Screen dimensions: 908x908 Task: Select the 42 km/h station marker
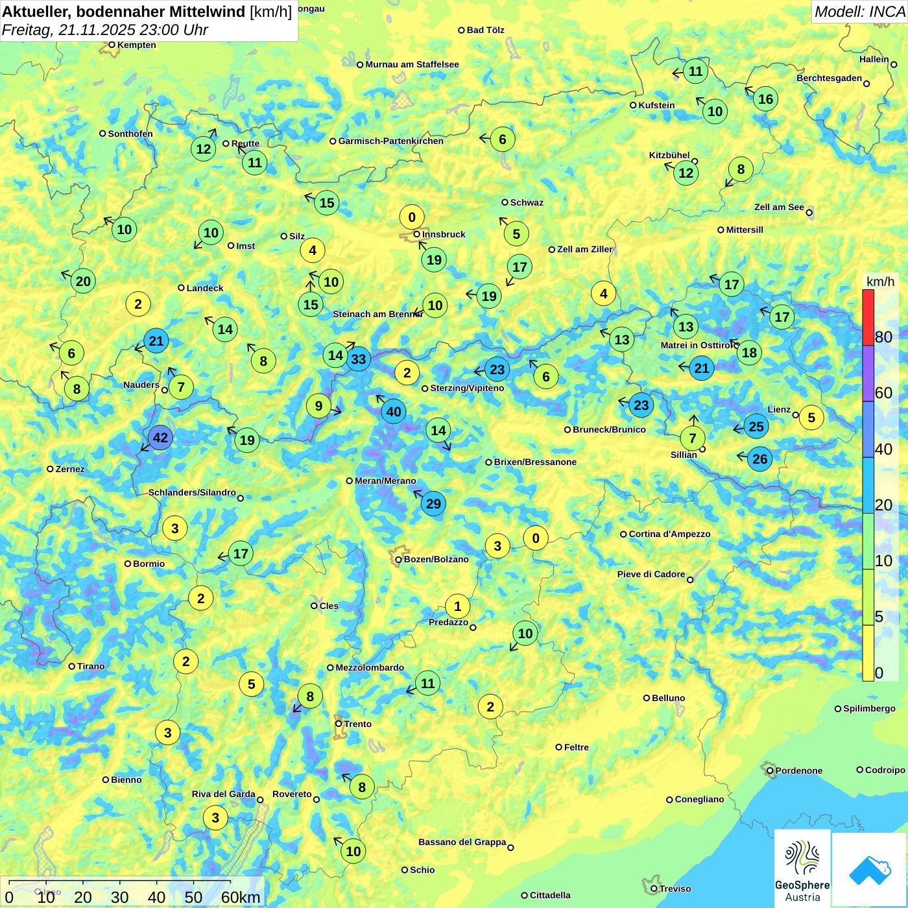(x=160, y=438)
